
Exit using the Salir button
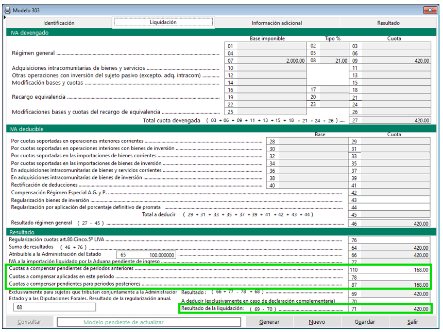point(413,322)
